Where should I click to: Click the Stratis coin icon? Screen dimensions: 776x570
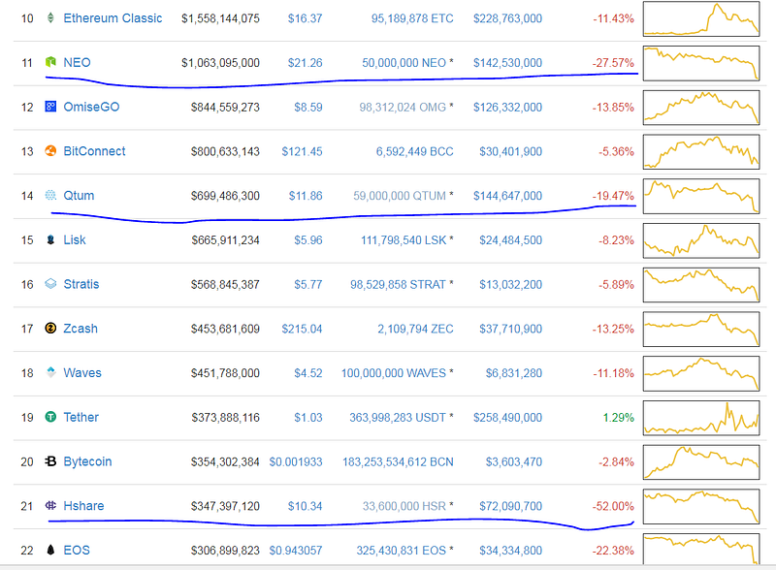click(x=50, y=284)
